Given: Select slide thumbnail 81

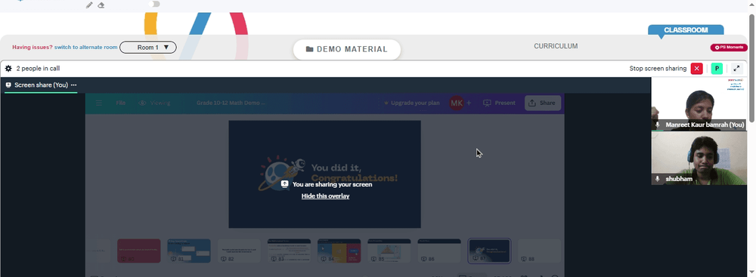Looking at the screenshot, I should 189,251.
